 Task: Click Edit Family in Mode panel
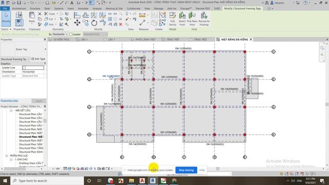[173, 19]
